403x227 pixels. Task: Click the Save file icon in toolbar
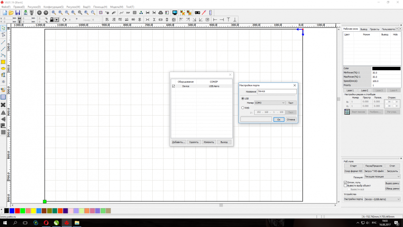18,12
